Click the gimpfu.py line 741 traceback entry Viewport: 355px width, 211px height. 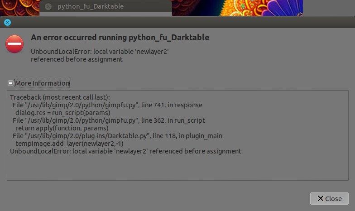point(107,105)
